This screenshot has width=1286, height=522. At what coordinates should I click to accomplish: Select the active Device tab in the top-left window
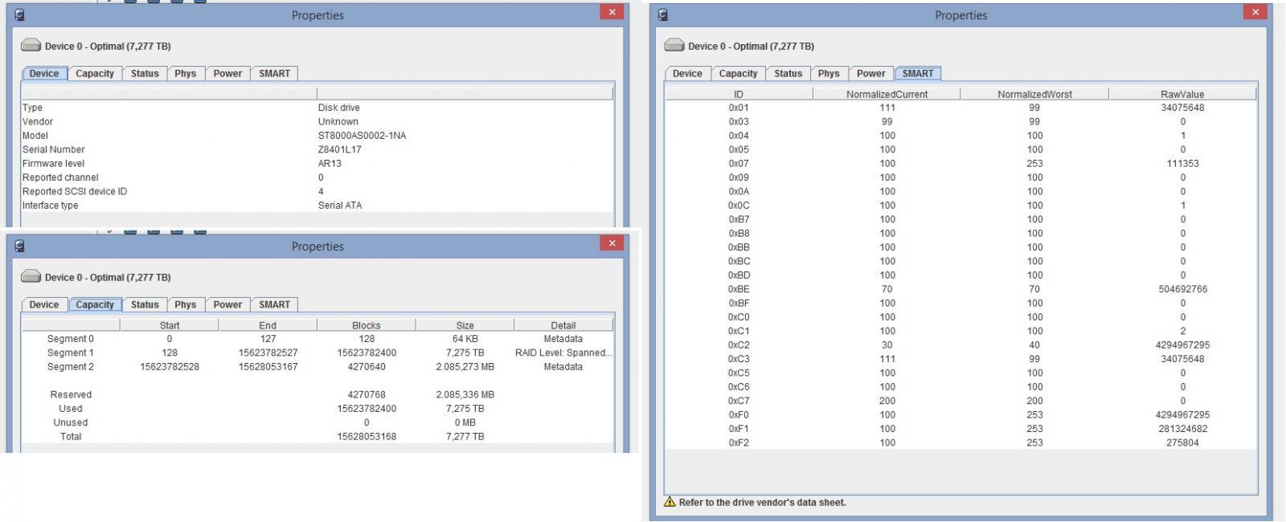point(44,73)
